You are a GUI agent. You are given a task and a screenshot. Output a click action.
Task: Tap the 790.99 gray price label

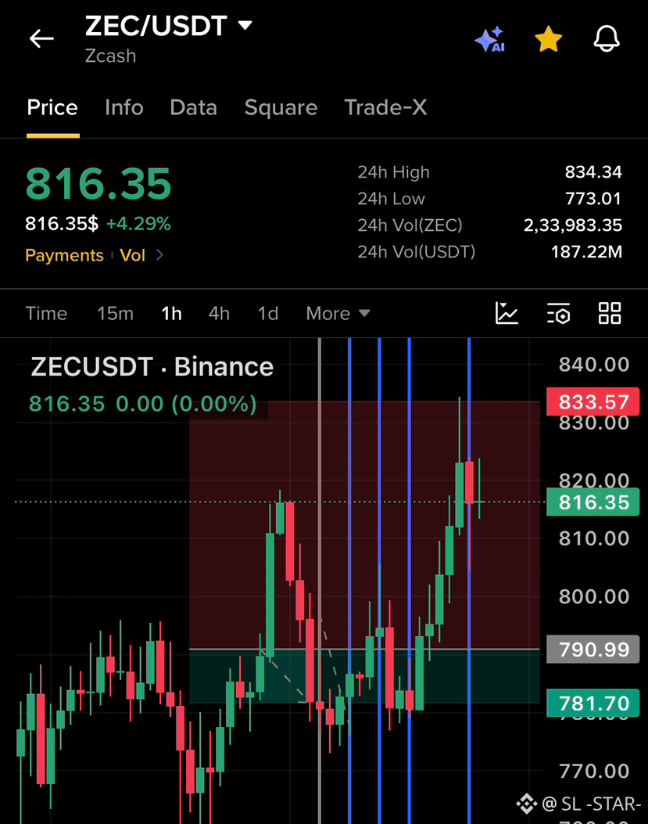593,649
